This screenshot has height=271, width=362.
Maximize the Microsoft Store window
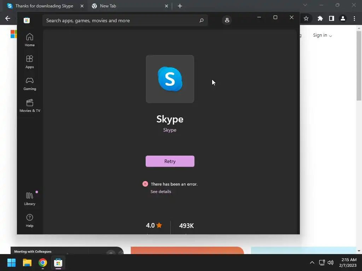(275, 17)
